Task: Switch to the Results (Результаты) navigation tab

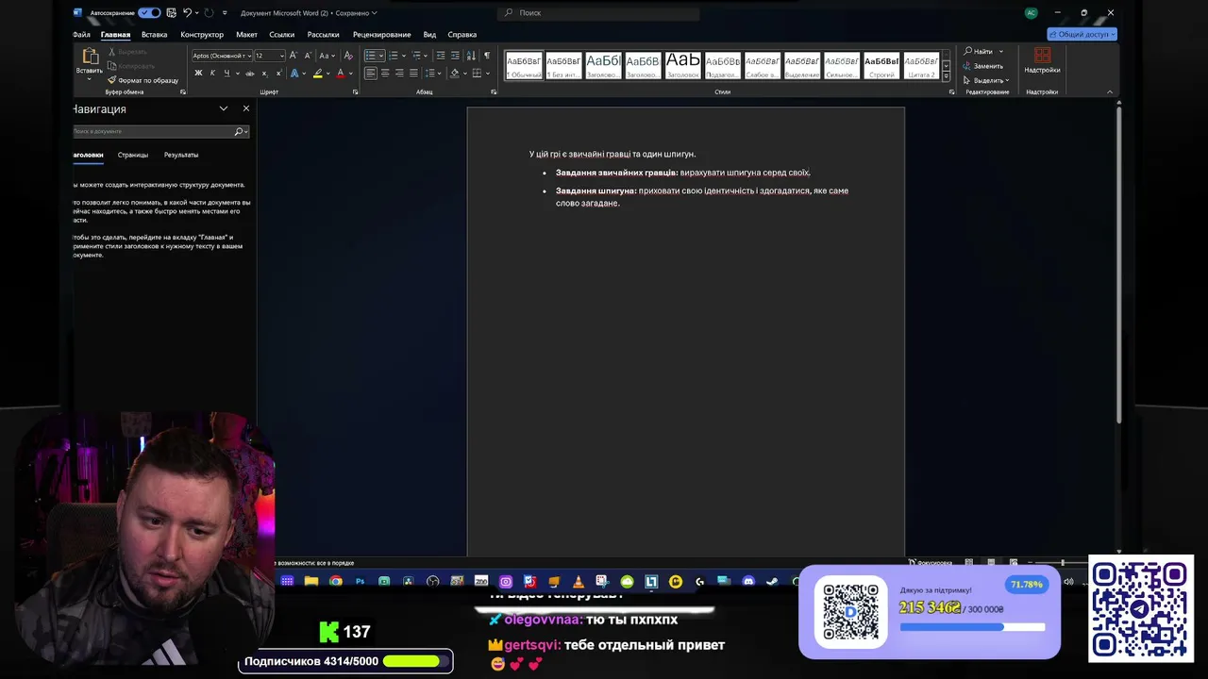Action: 181,155
